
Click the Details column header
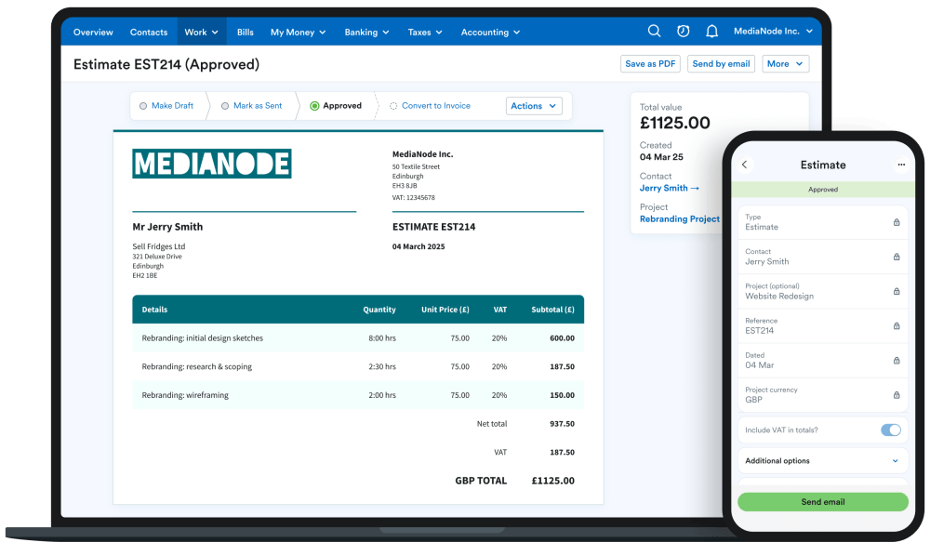154,310
